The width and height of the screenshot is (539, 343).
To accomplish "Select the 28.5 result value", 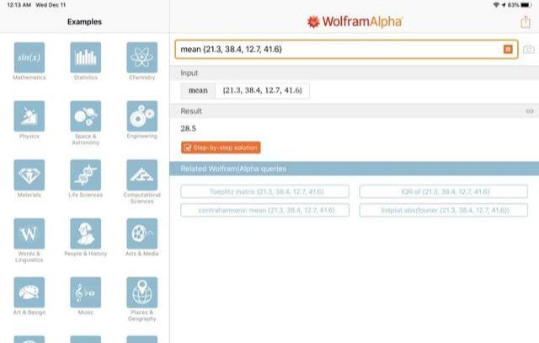I will tap(189, 129).
